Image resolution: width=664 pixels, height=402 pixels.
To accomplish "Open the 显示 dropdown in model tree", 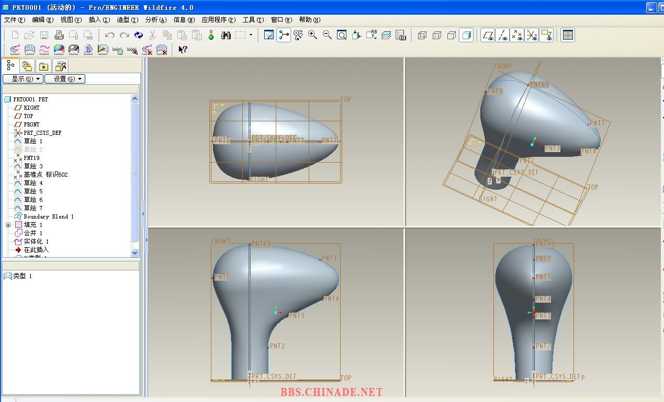I will click(x=22, y=79).
